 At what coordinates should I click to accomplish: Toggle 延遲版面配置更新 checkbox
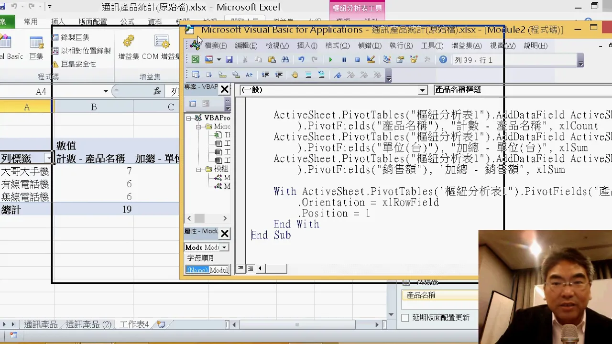[x=405, y=318]
